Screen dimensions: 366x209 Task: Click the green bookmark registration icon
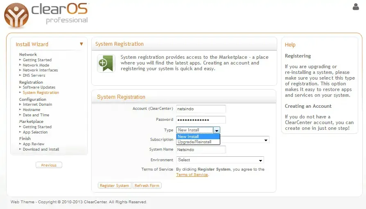point(106,63)
